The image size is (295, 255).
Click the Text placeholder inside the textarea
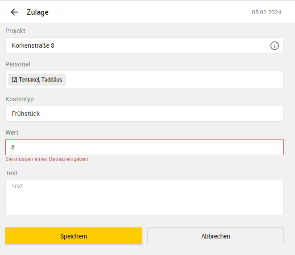(x=17, y=186)
